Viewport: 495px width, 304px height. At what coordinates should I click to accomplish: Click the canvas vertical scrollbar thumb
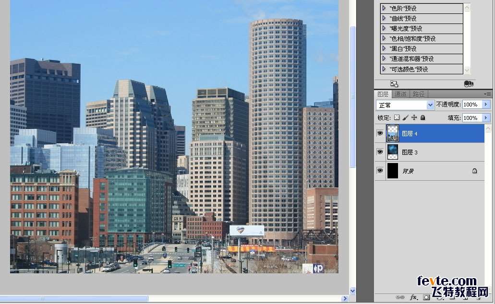tap(352, 97)
